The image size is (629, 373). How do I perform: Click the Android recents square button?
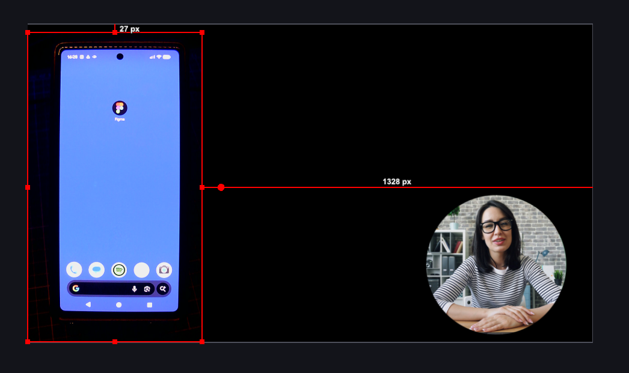pyautogui.click(x=150, y=305)
